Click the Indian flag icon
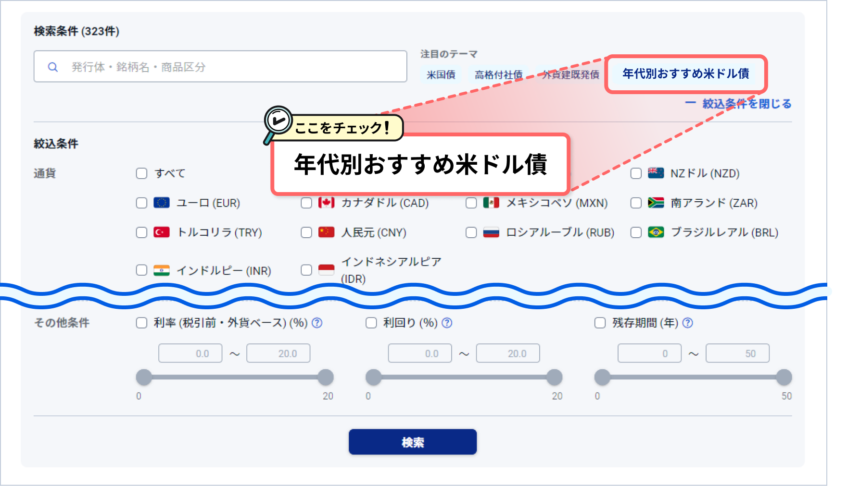The height and width of the screenshot is (486, 860). point(162,271)
